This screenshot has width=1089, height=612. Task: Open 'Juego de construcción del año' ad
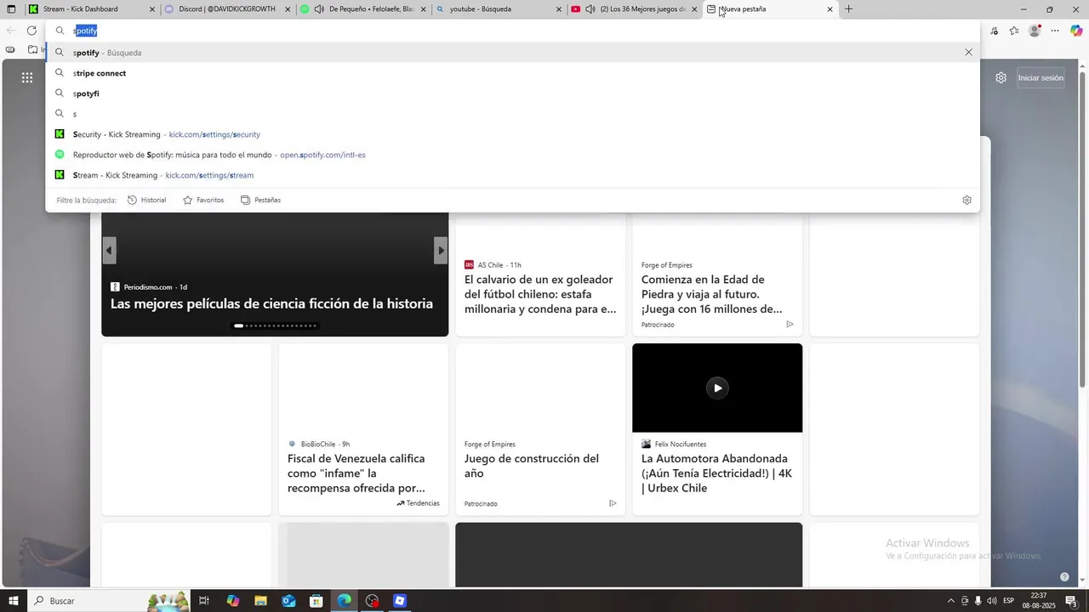click(x=532, y=466)
